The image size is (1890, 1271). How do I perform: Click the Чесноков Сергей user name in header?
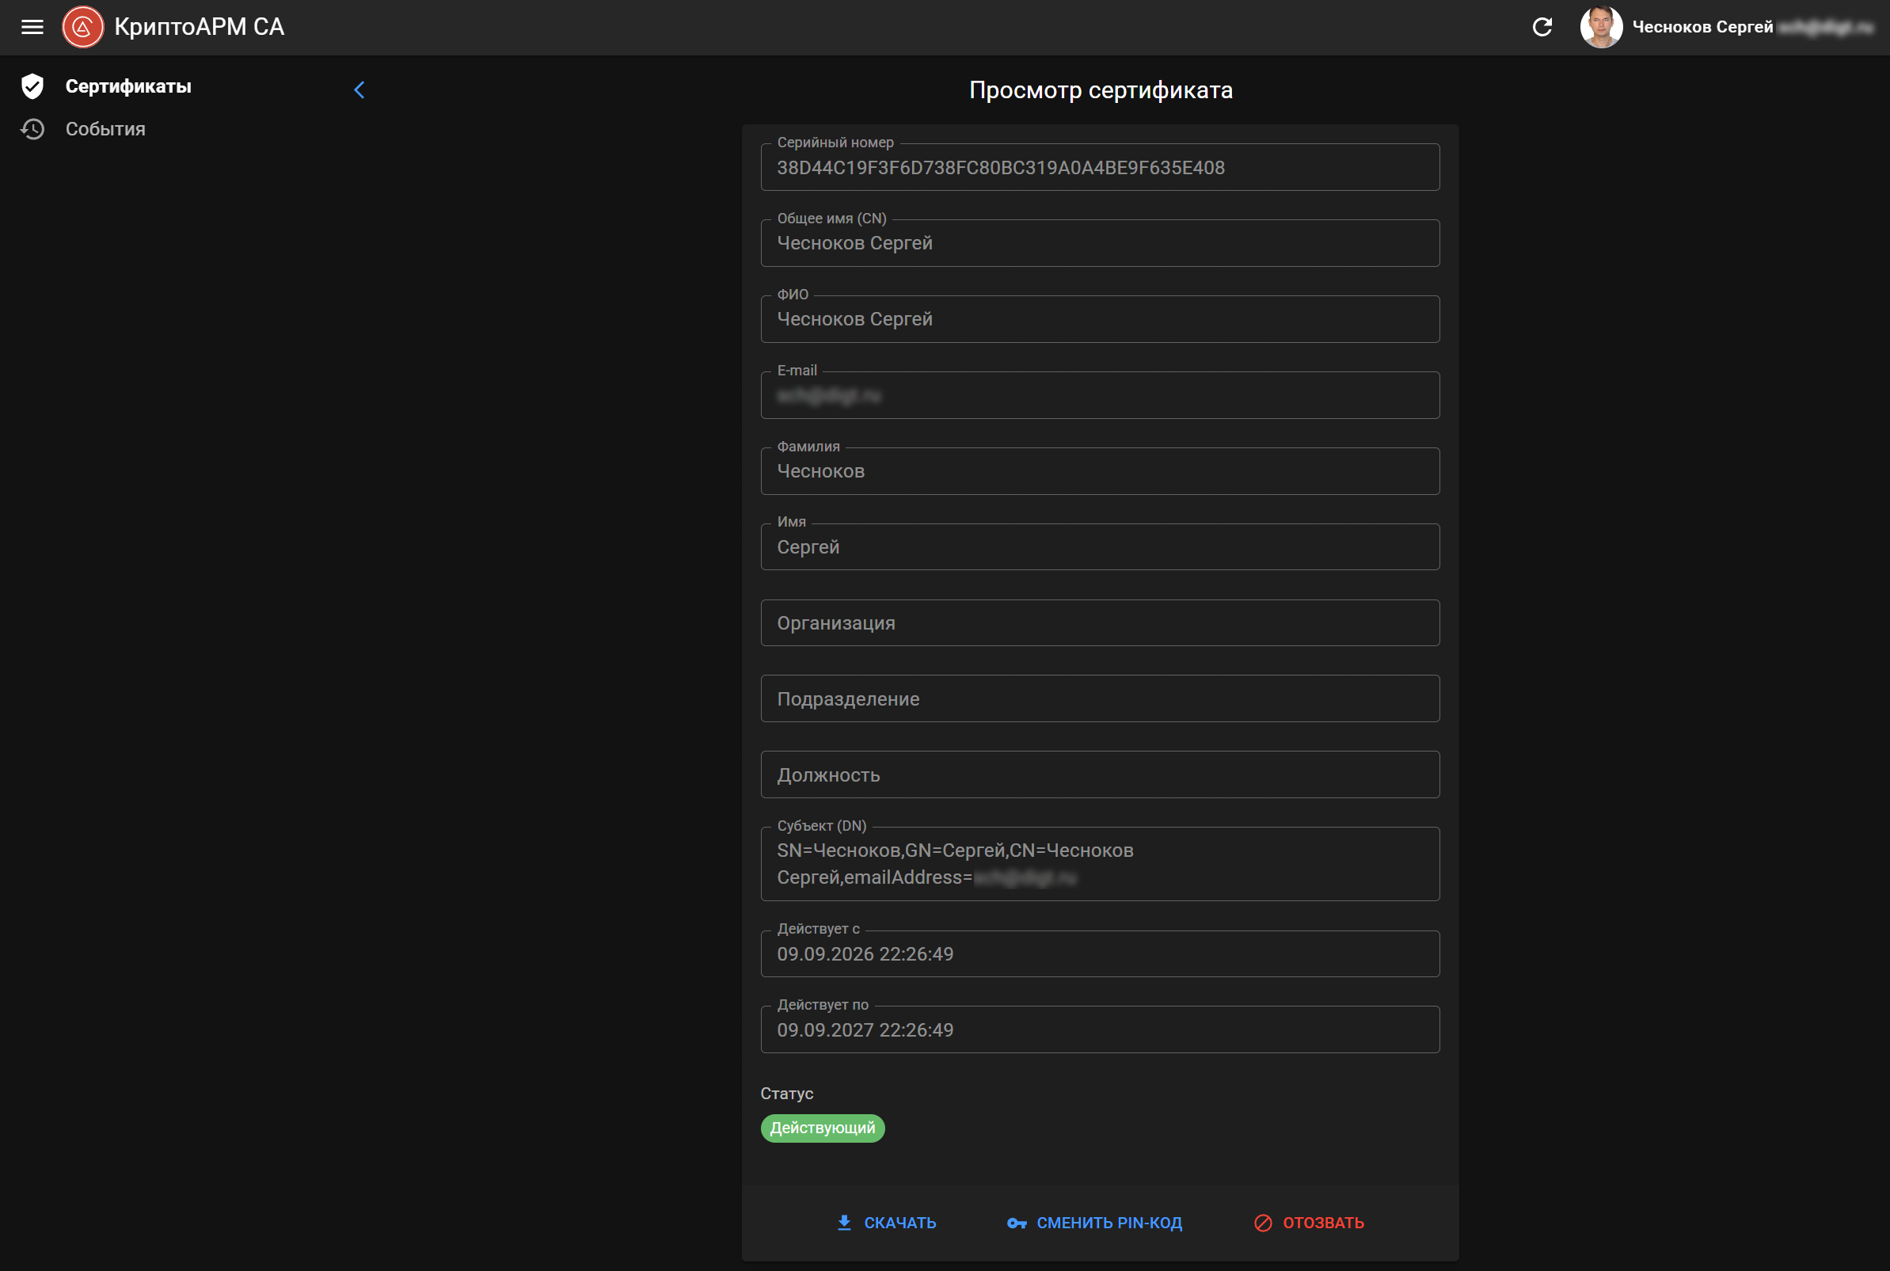(1702, 27)
